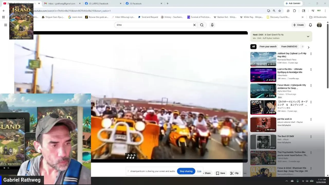Open the zoom magnifier icon in address bar
The width and height of the screenshot is (329, 185).
click(x=274, y=11)
